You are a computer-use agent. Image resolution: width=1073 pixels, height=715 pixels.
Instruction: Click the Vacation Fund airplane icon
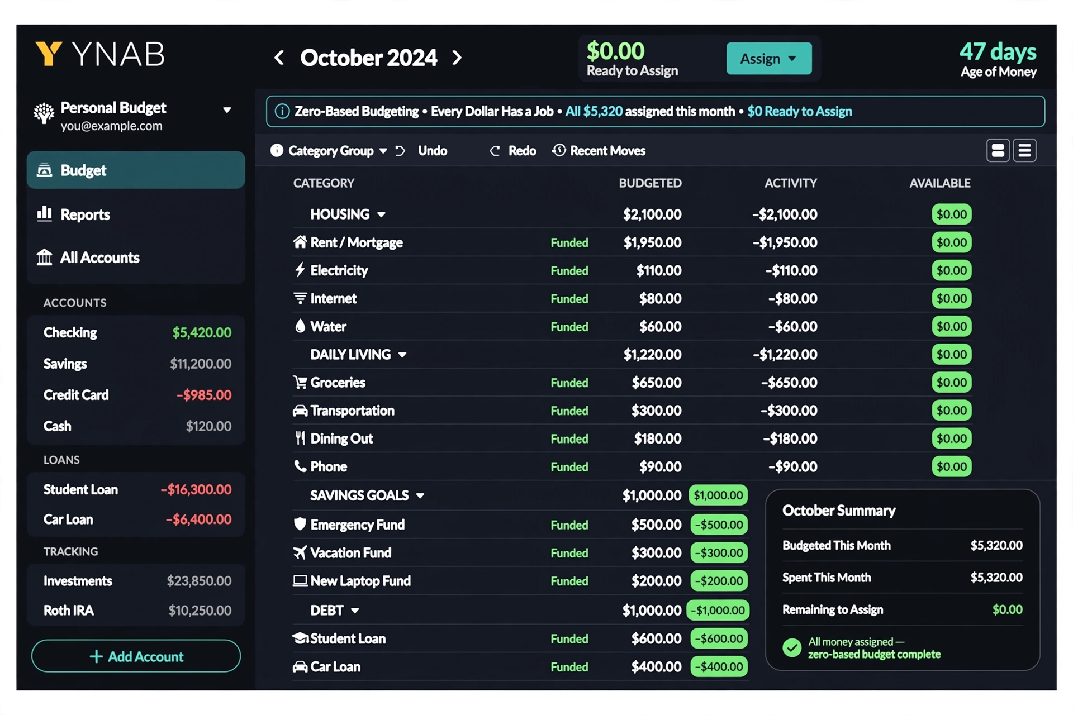pos(300,552)
